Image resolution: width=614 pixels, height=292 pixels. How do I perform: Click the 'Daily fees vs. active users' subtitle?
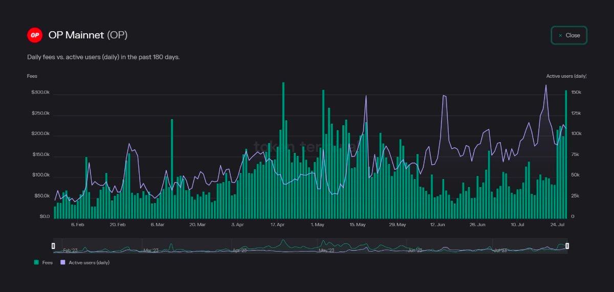click(x=103, y=57)
